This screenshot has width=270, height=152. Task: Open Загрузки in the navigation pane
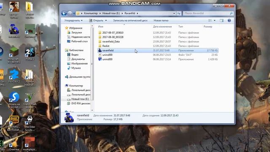[76, 33]
